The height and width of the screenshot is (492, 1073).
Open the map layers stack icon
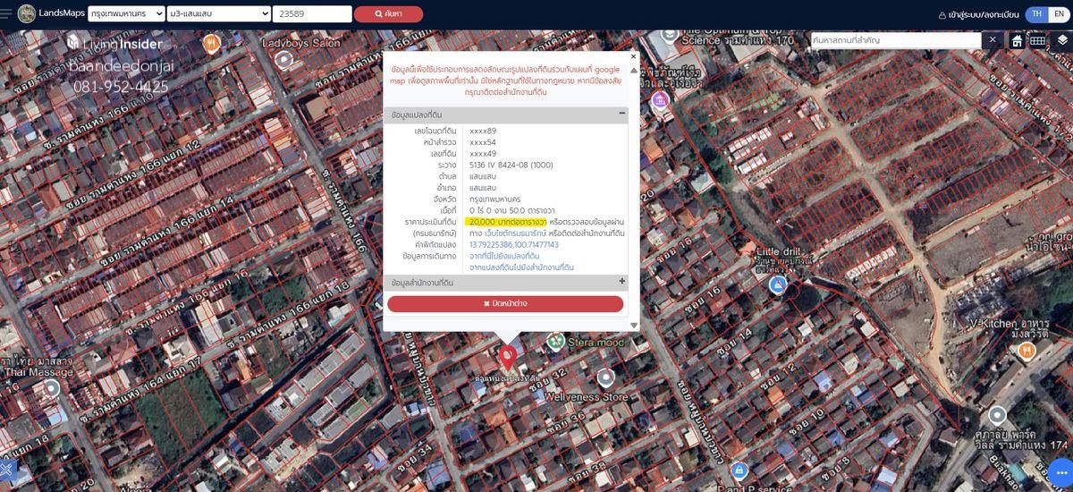point(1061,40)
